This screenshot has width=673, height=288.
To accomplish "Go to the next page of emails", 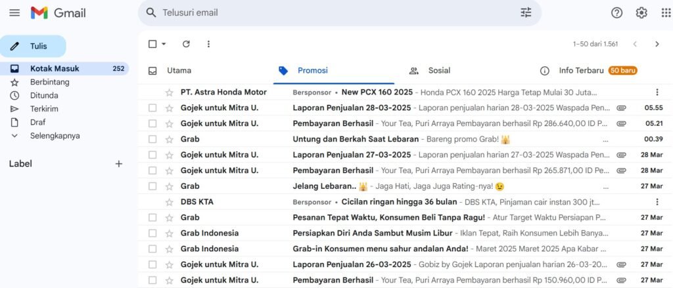I will (x=657, y=44).
